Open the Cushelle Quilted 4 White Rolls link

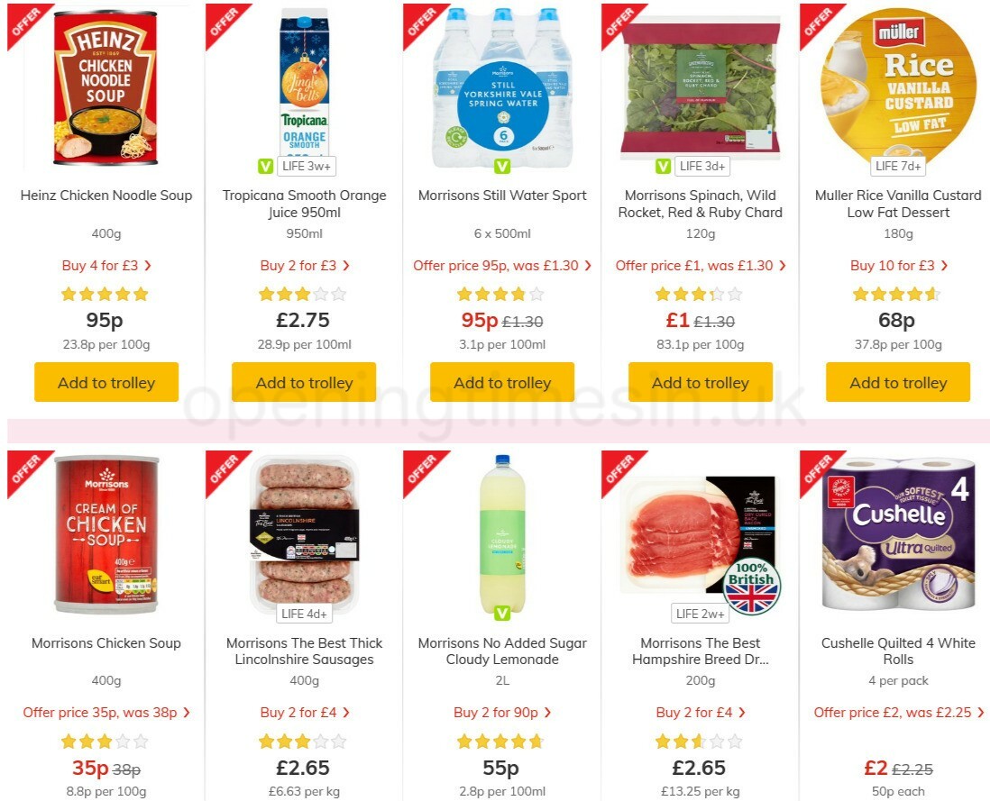click(x=898, y=651)
